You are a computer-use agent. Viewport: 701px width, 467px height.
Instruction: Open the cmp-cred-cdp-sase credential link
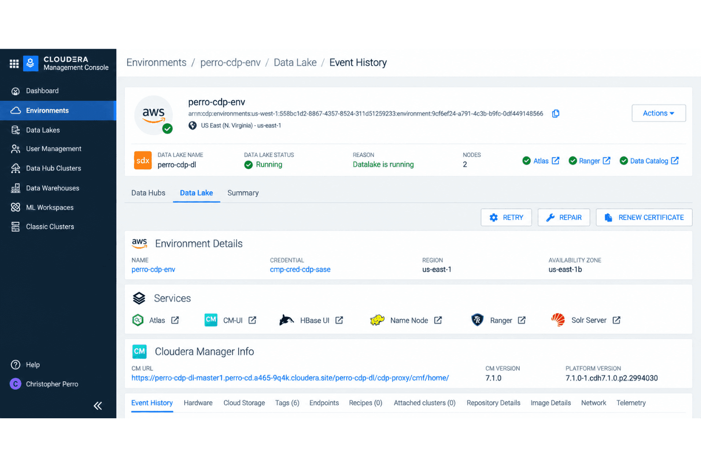click(300, 270)
